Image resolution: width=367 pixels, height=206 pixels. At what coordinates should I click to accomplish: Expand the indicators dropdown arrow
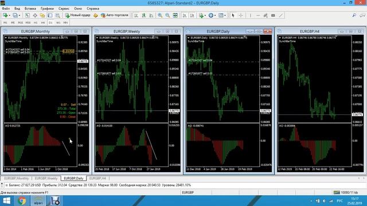coord(205,15)
